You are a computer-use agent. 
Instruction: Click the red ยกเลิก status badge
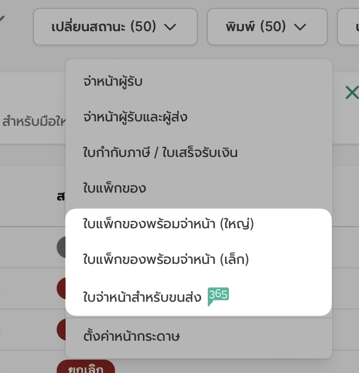coord(86,367)
